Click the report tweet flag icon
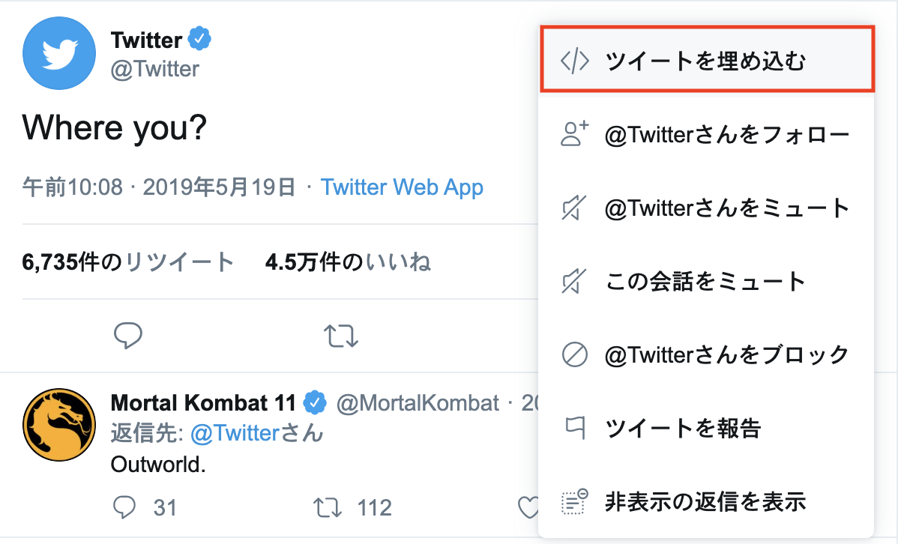Viewport: 898px width, 544px height. (x=575, y=428)
